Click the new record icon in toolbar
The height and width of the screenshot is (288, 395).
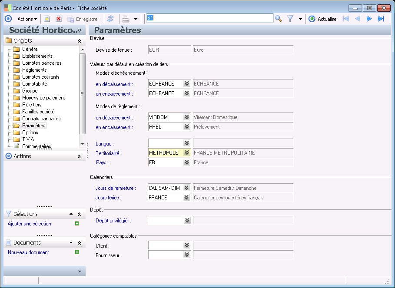tap(47, 19)
